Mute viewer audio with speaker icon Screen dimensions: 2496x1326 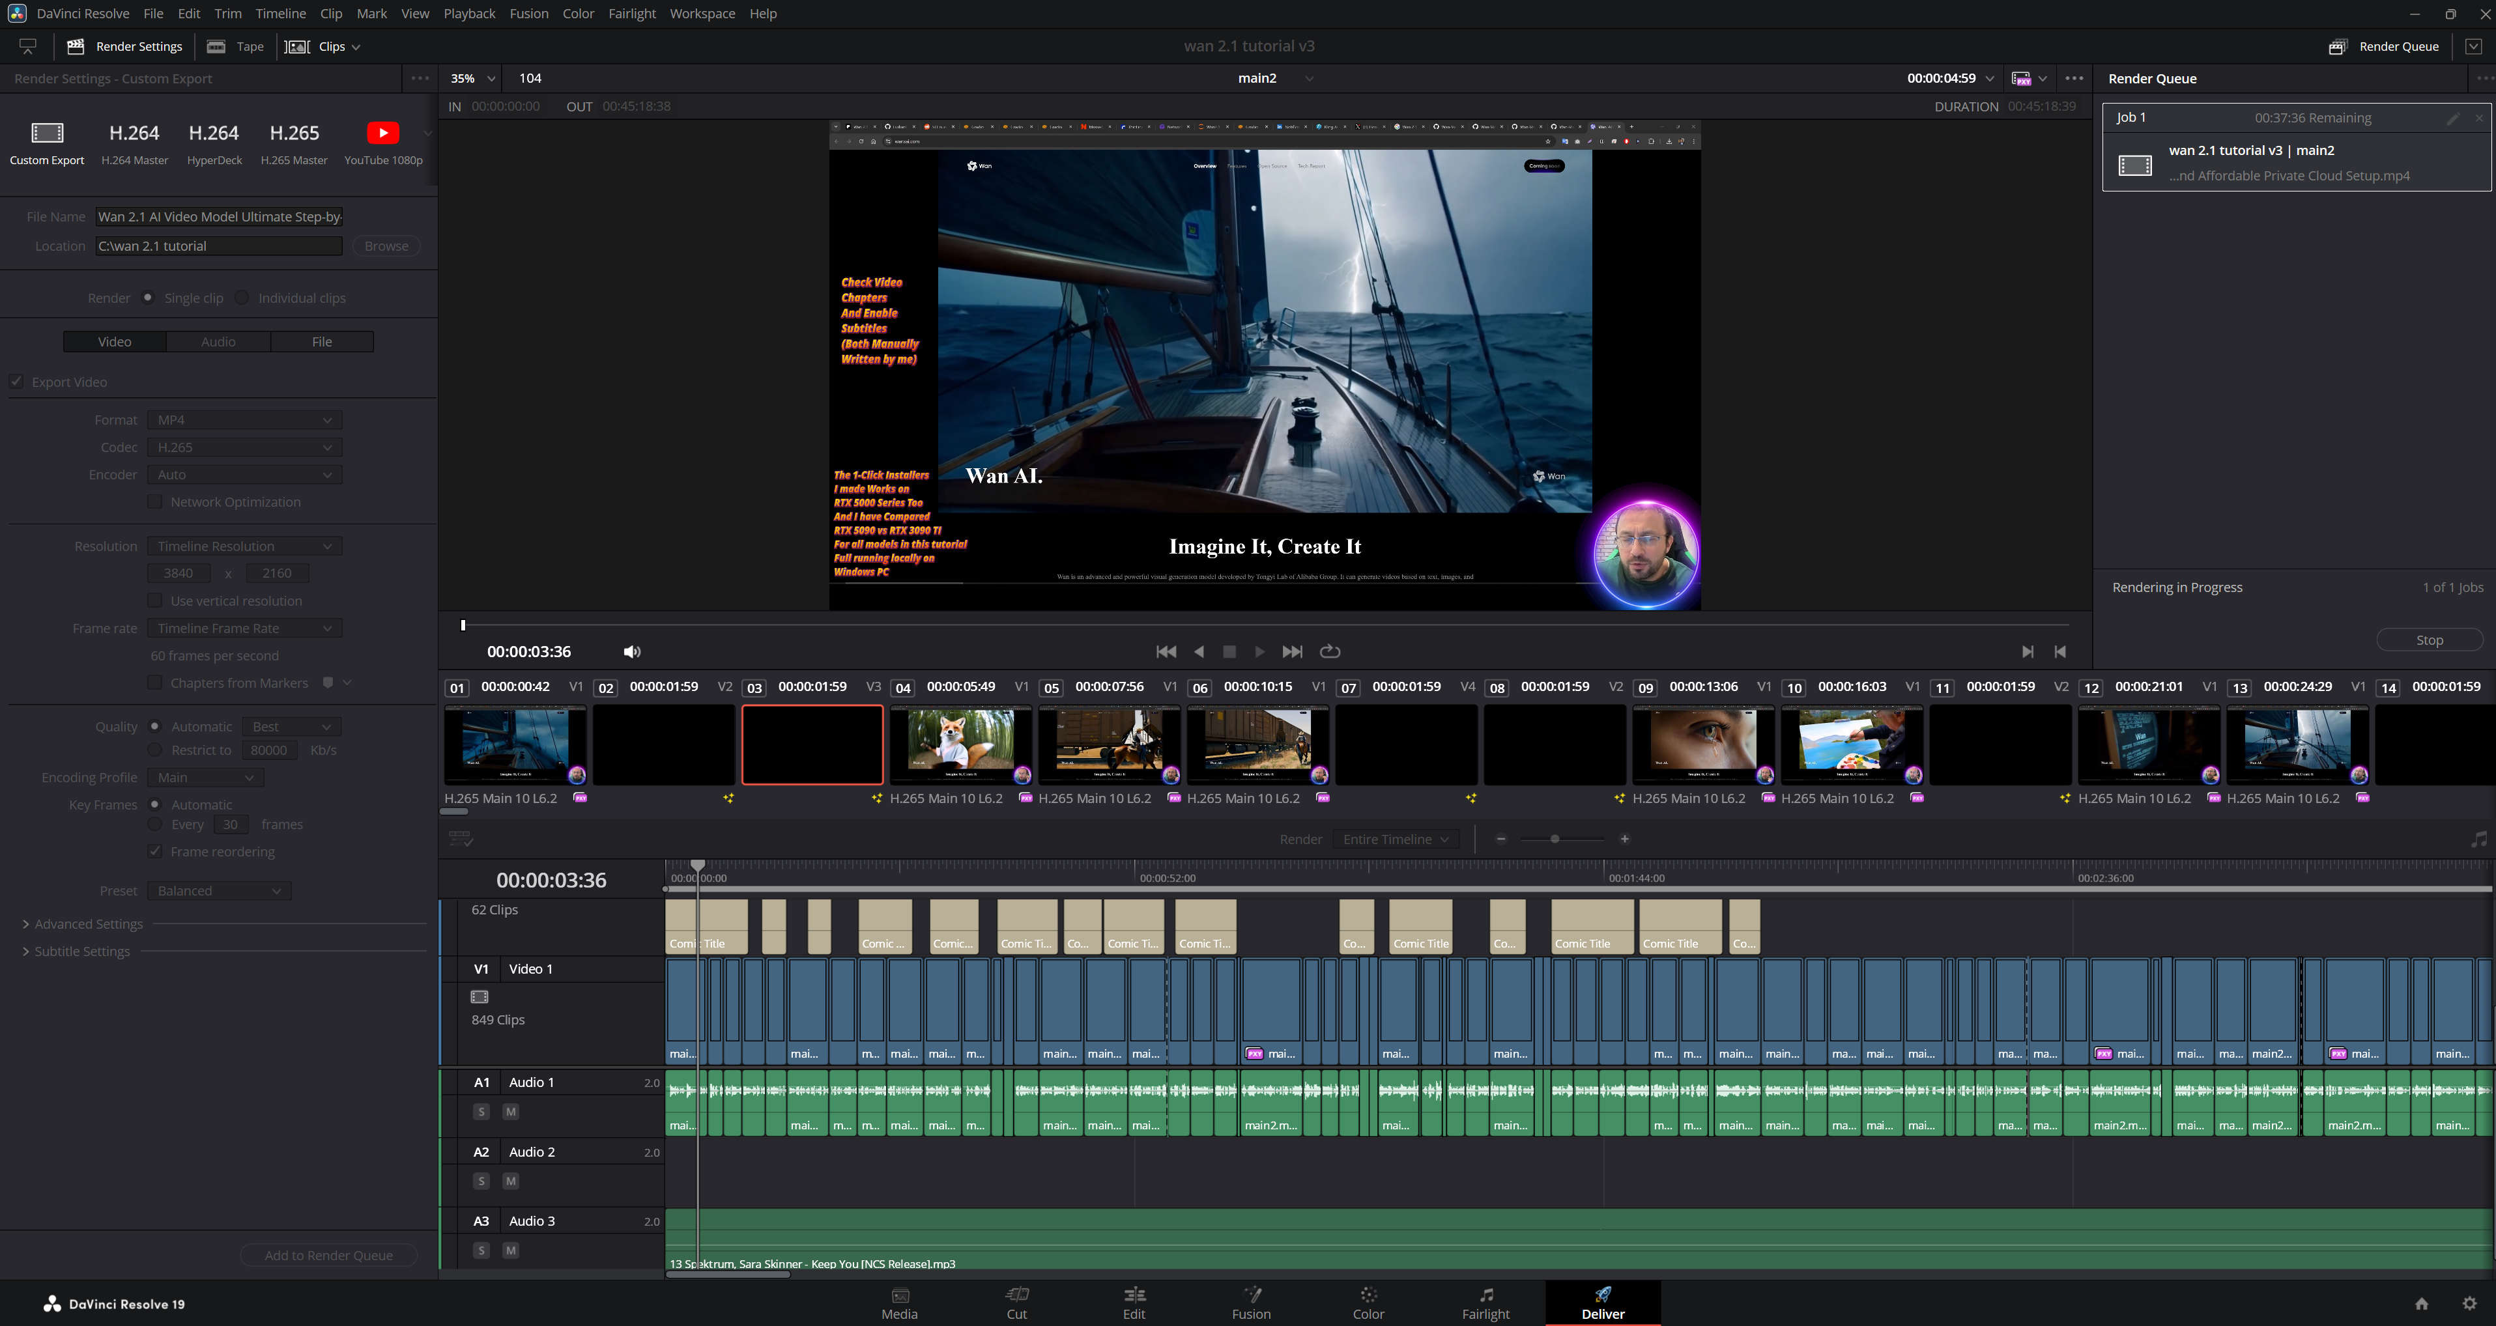(x=632, y=652)
